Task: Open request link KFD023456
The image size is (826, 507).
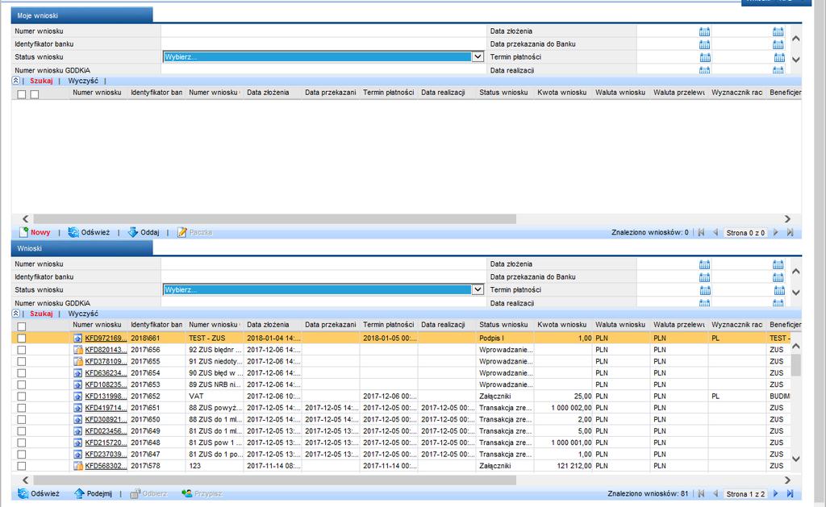Action: click(106, 430)
